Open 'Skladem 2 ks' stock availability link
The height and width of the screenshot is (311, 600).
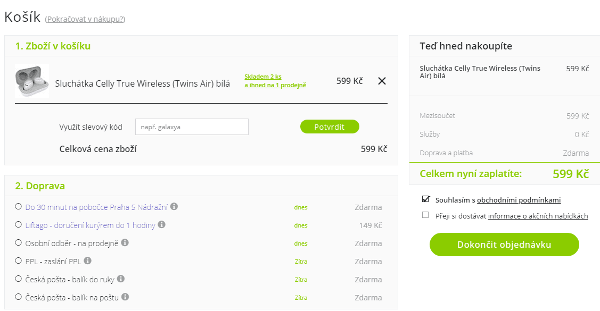263,77
